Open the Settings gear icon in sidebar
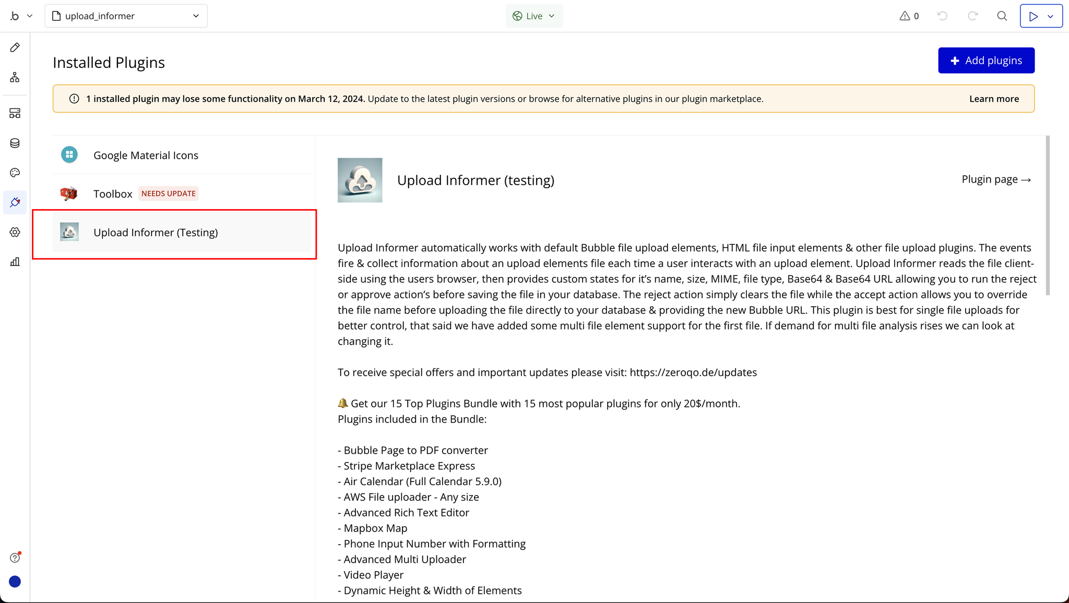Image resolution: width=1069 pixels, height=603 pixels. coord(15,232)
